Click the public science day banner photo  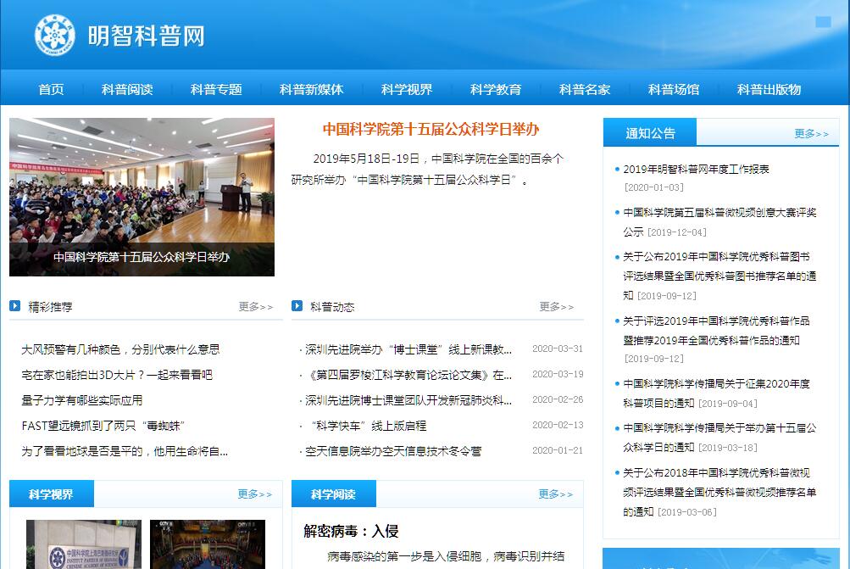[x=142, y=197]
